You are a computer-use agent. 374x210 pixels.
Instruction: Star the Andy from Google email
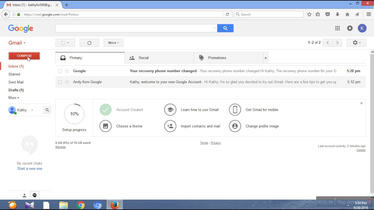(67, 82)
